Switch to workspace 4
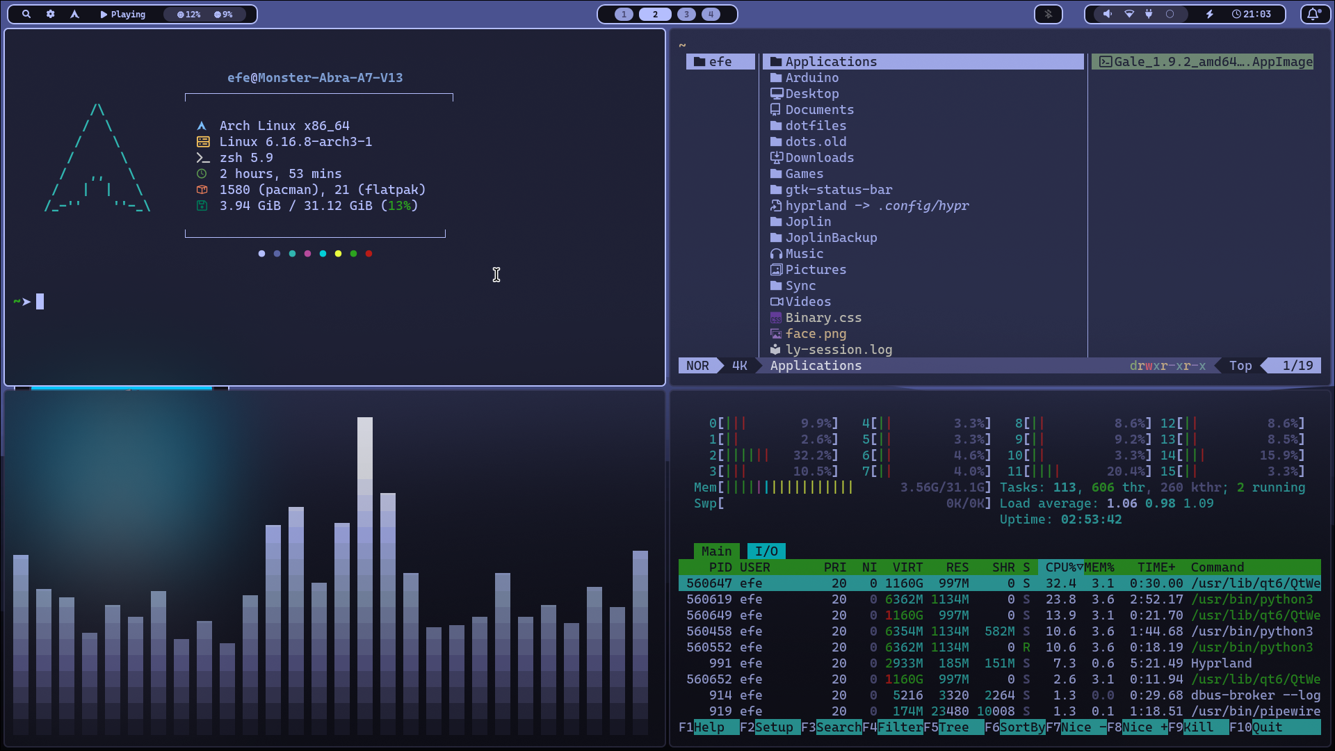This screenshot has height=751, width=1335. tap(711, 14)
